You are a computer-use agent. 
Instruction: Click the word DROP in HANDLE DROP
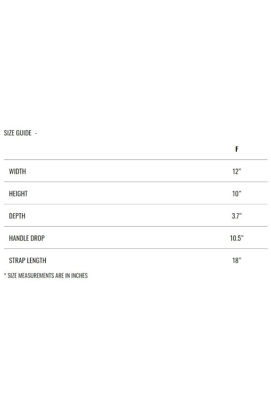point(38,238)
